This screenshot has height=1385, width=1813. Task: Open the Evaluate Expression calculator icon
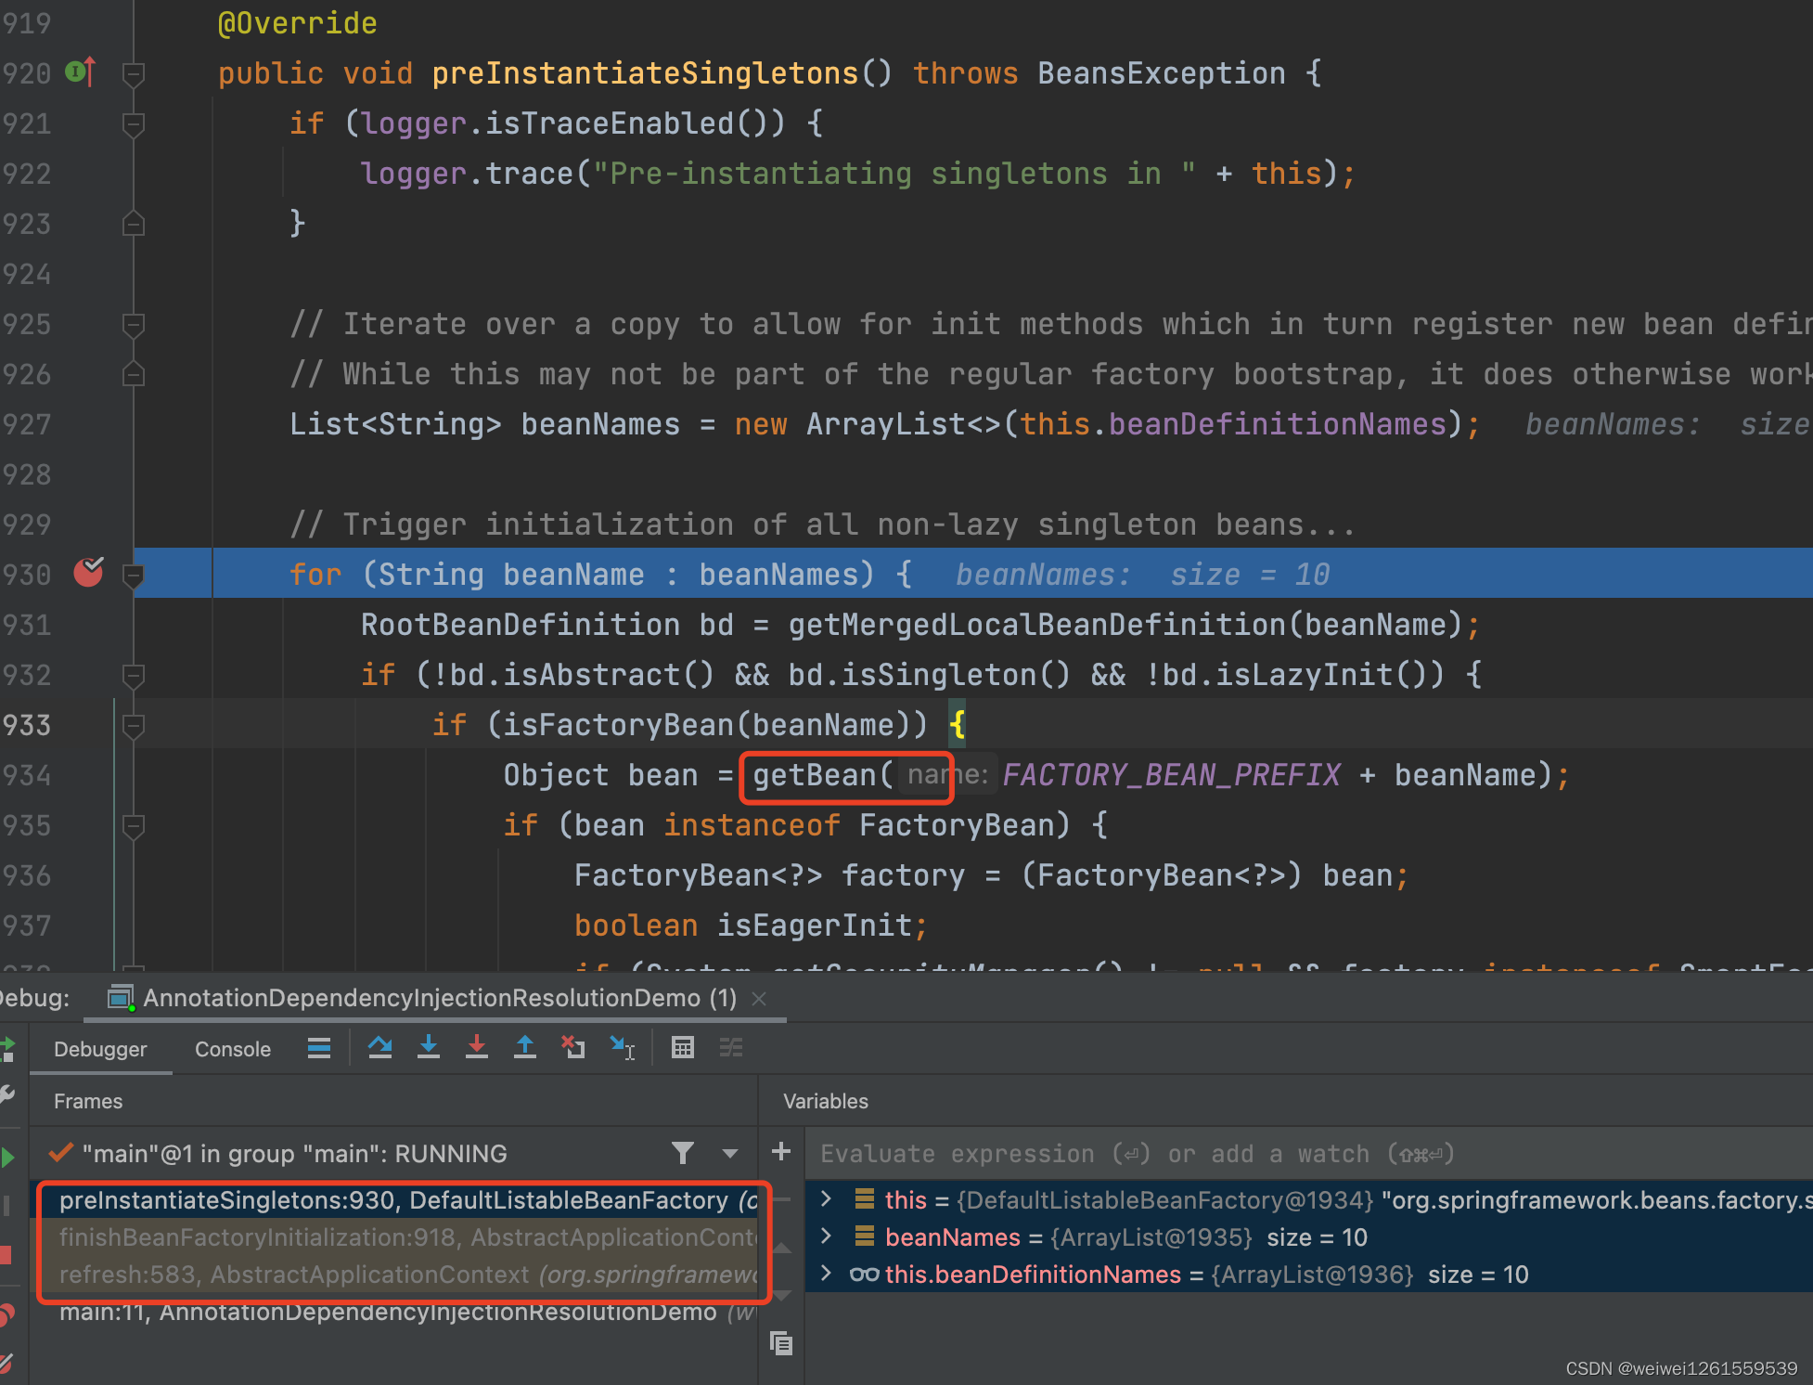point(683,1048)
